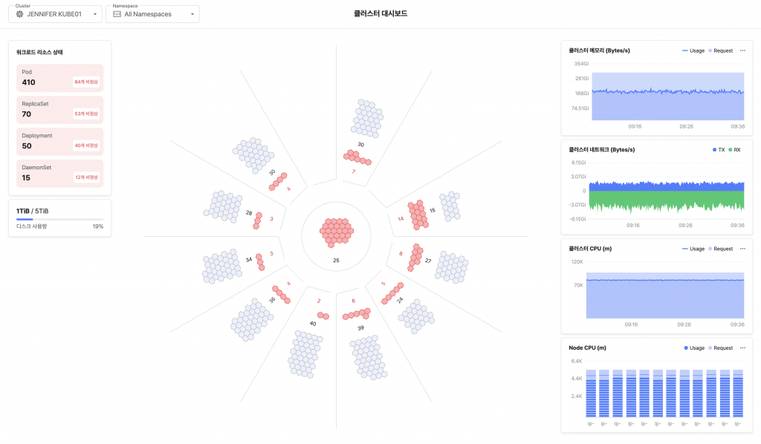Select the red hexagon group labeled 8
Screen dimensions: 761x444
pyautogui.click(x=415, y=258)
